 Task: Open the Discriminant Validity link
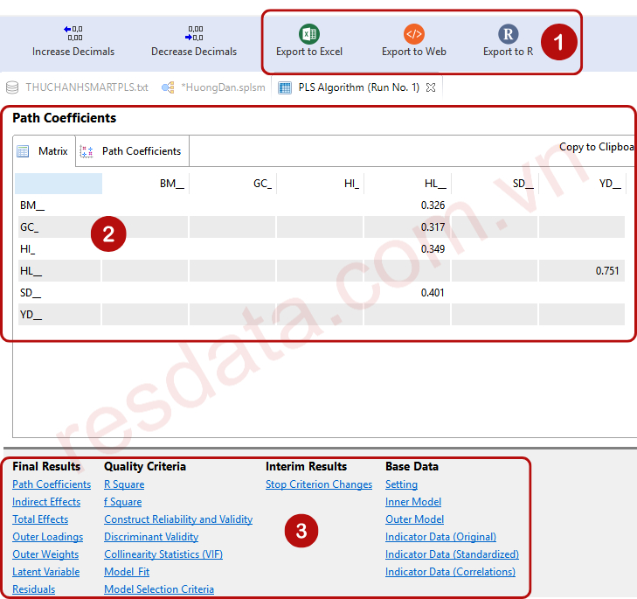point(151,537)
